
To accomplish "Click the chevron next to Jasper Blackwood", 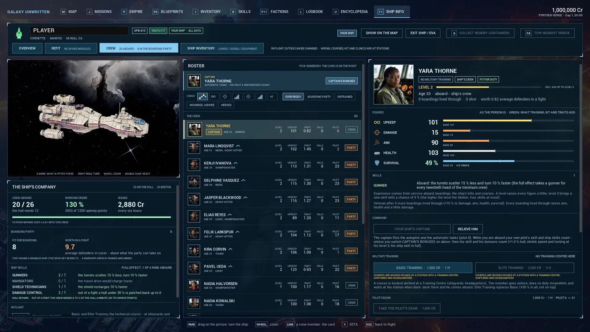I will [x=245, y=197].
